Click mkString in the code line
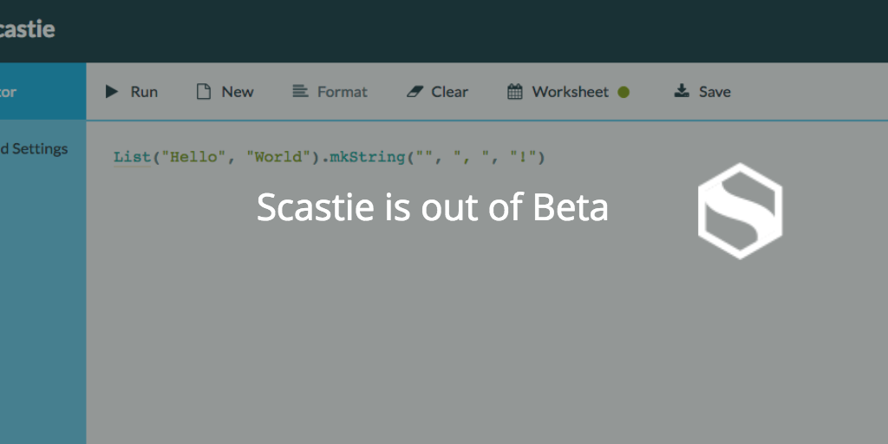The image size is (888, 444). (x=367, y=158)
